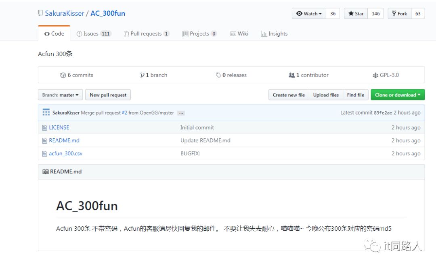
Task: Open the LICENSE file
Action: tap(59, 127)
